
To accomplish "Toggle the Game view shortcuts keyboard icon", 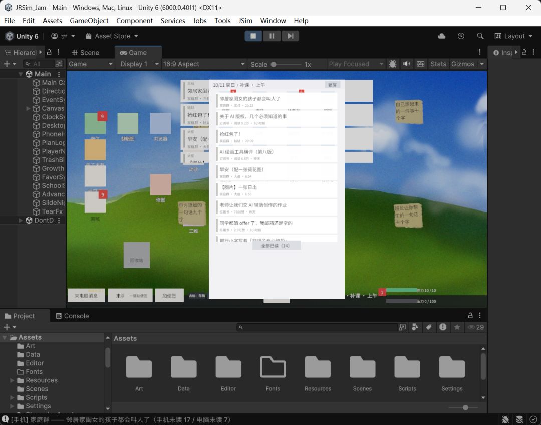I will (x=421, y=64).
